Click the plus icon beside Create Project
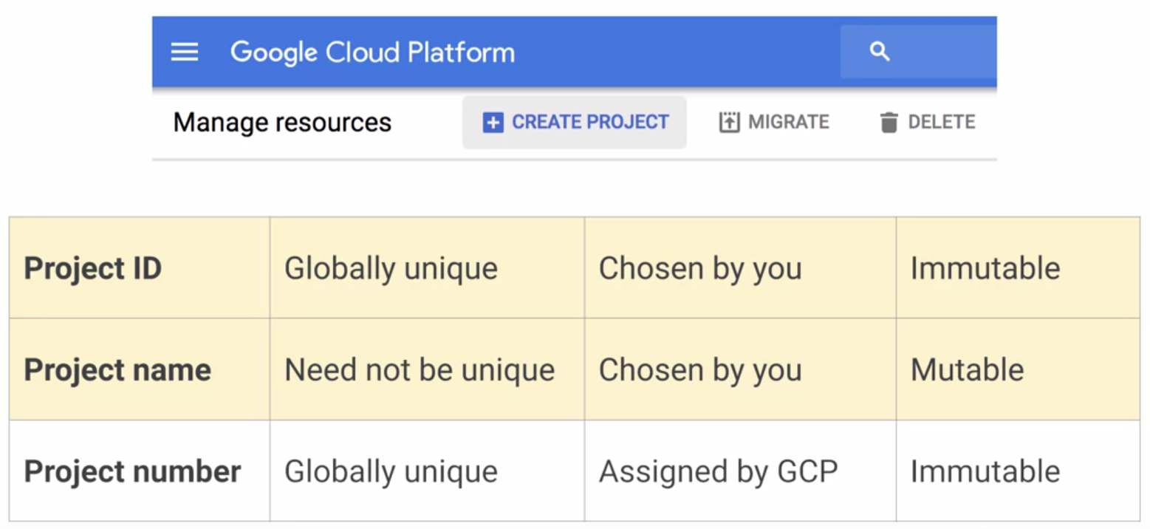1150x529 pixels. point(493,123)
